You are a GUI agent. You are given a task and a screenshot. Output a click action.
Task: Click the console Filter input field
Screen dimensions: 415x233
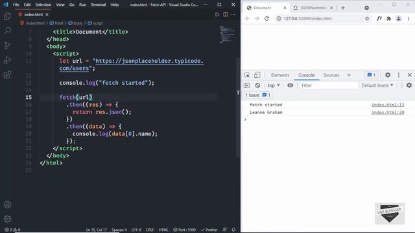(329, 85)
